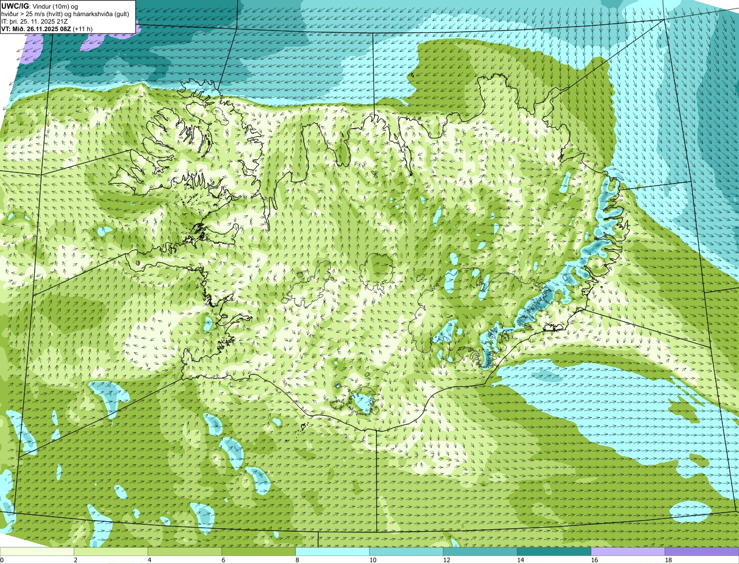
Task: Pick the 4–6 light green legend swatch
Action: coord(185,552)
